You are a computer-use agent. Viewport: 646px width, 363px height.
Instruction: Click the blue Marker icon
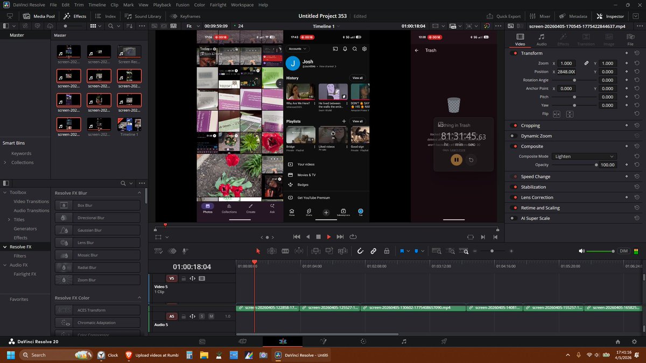416,251
